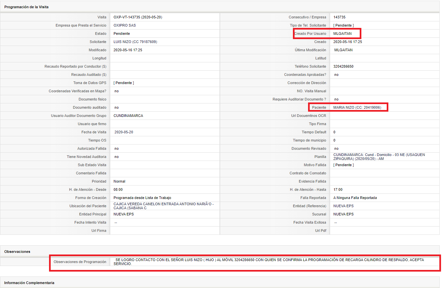This screenshot has height=288, width=442.
Task: Click the 'NO. Visita Manual' label
Action: pyautogui.click(x=312, y=91)
